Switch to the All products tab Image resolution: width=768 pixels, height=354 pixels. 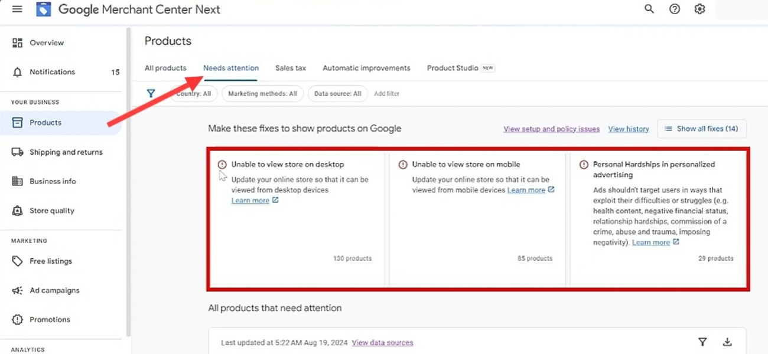pyautogui.click(x=165, y=68)
